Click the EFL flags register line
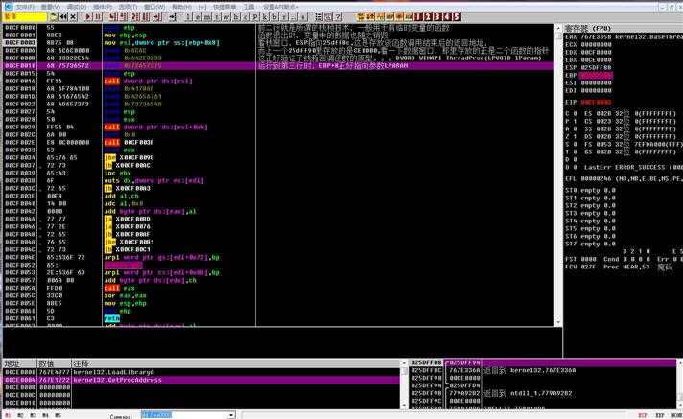 (x=624, y=178)
